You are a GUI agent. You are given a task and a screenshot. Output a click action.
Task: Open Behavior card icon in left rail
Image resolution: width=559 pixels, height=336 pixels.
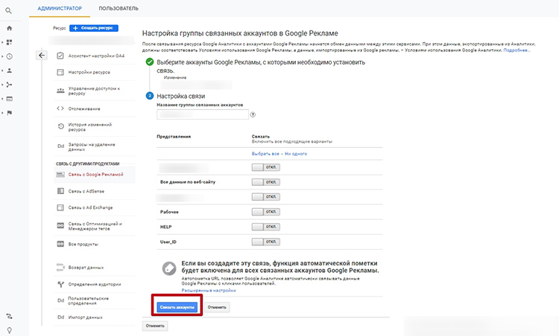(9, 99)
